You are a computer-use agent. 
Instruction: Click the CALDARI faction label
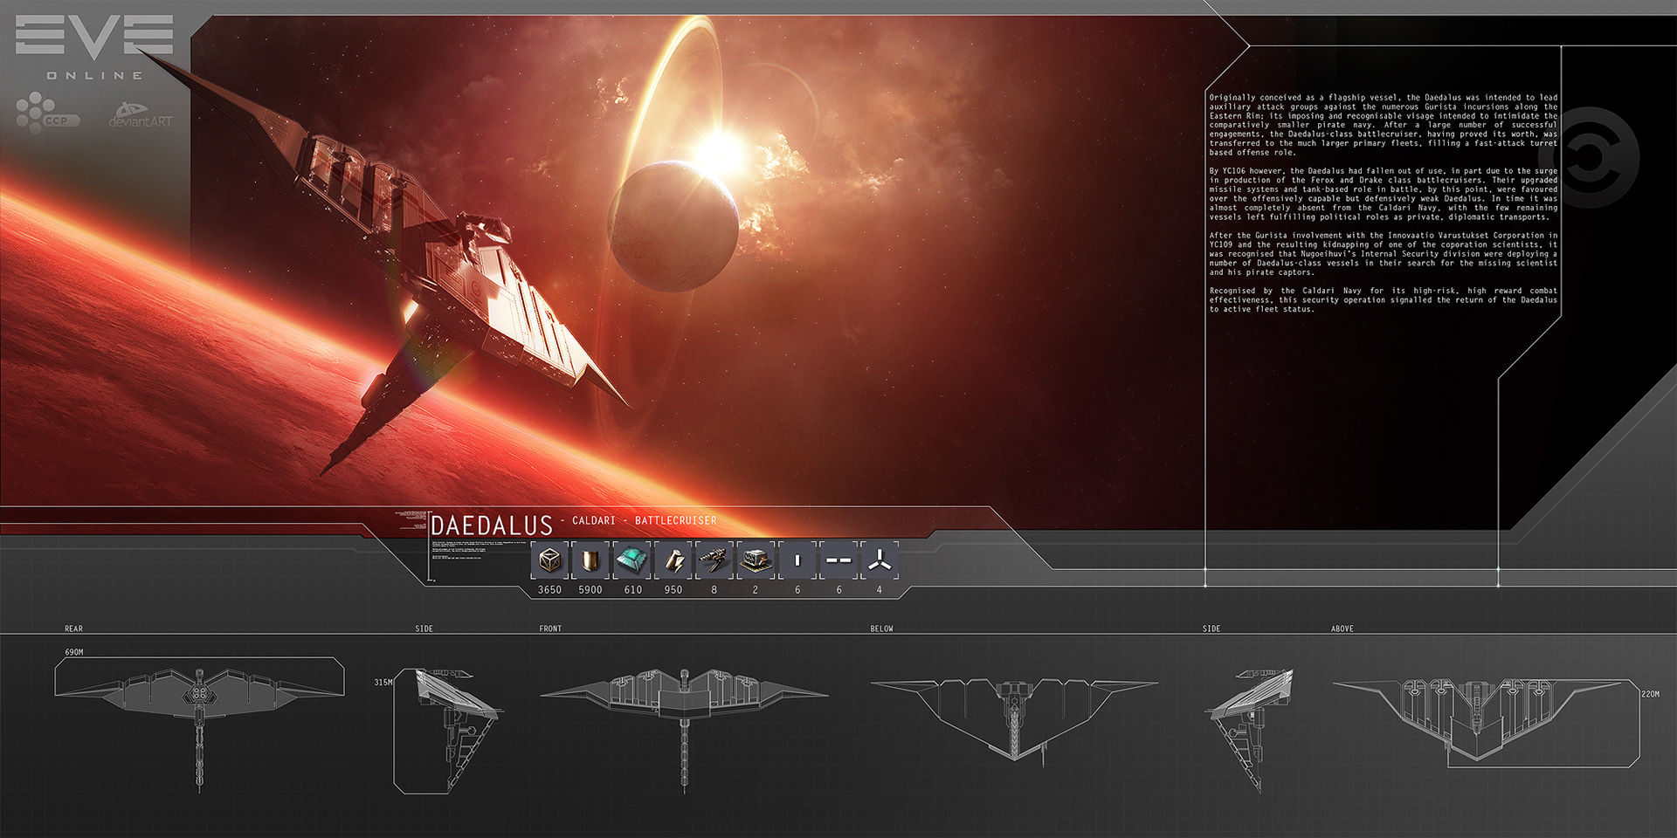(594, 520)
